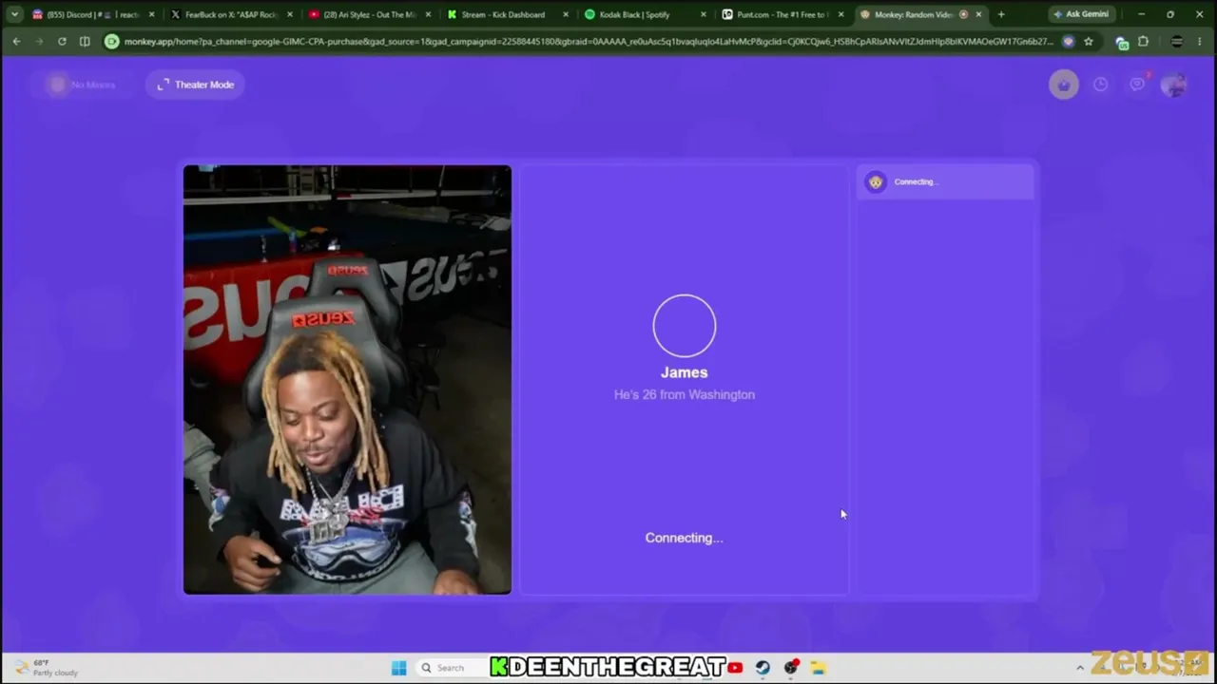Open File Explorer from the taskbar
Image resolution: width=1217 pixels, height=684 pixels.
[818, 668]
